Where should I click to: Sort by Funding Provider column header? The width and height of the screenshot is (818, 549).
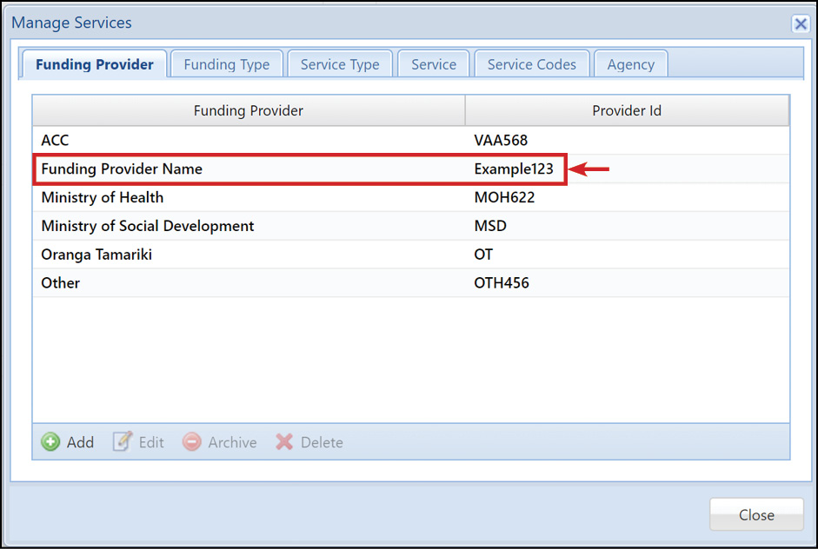tap(249, 110)
